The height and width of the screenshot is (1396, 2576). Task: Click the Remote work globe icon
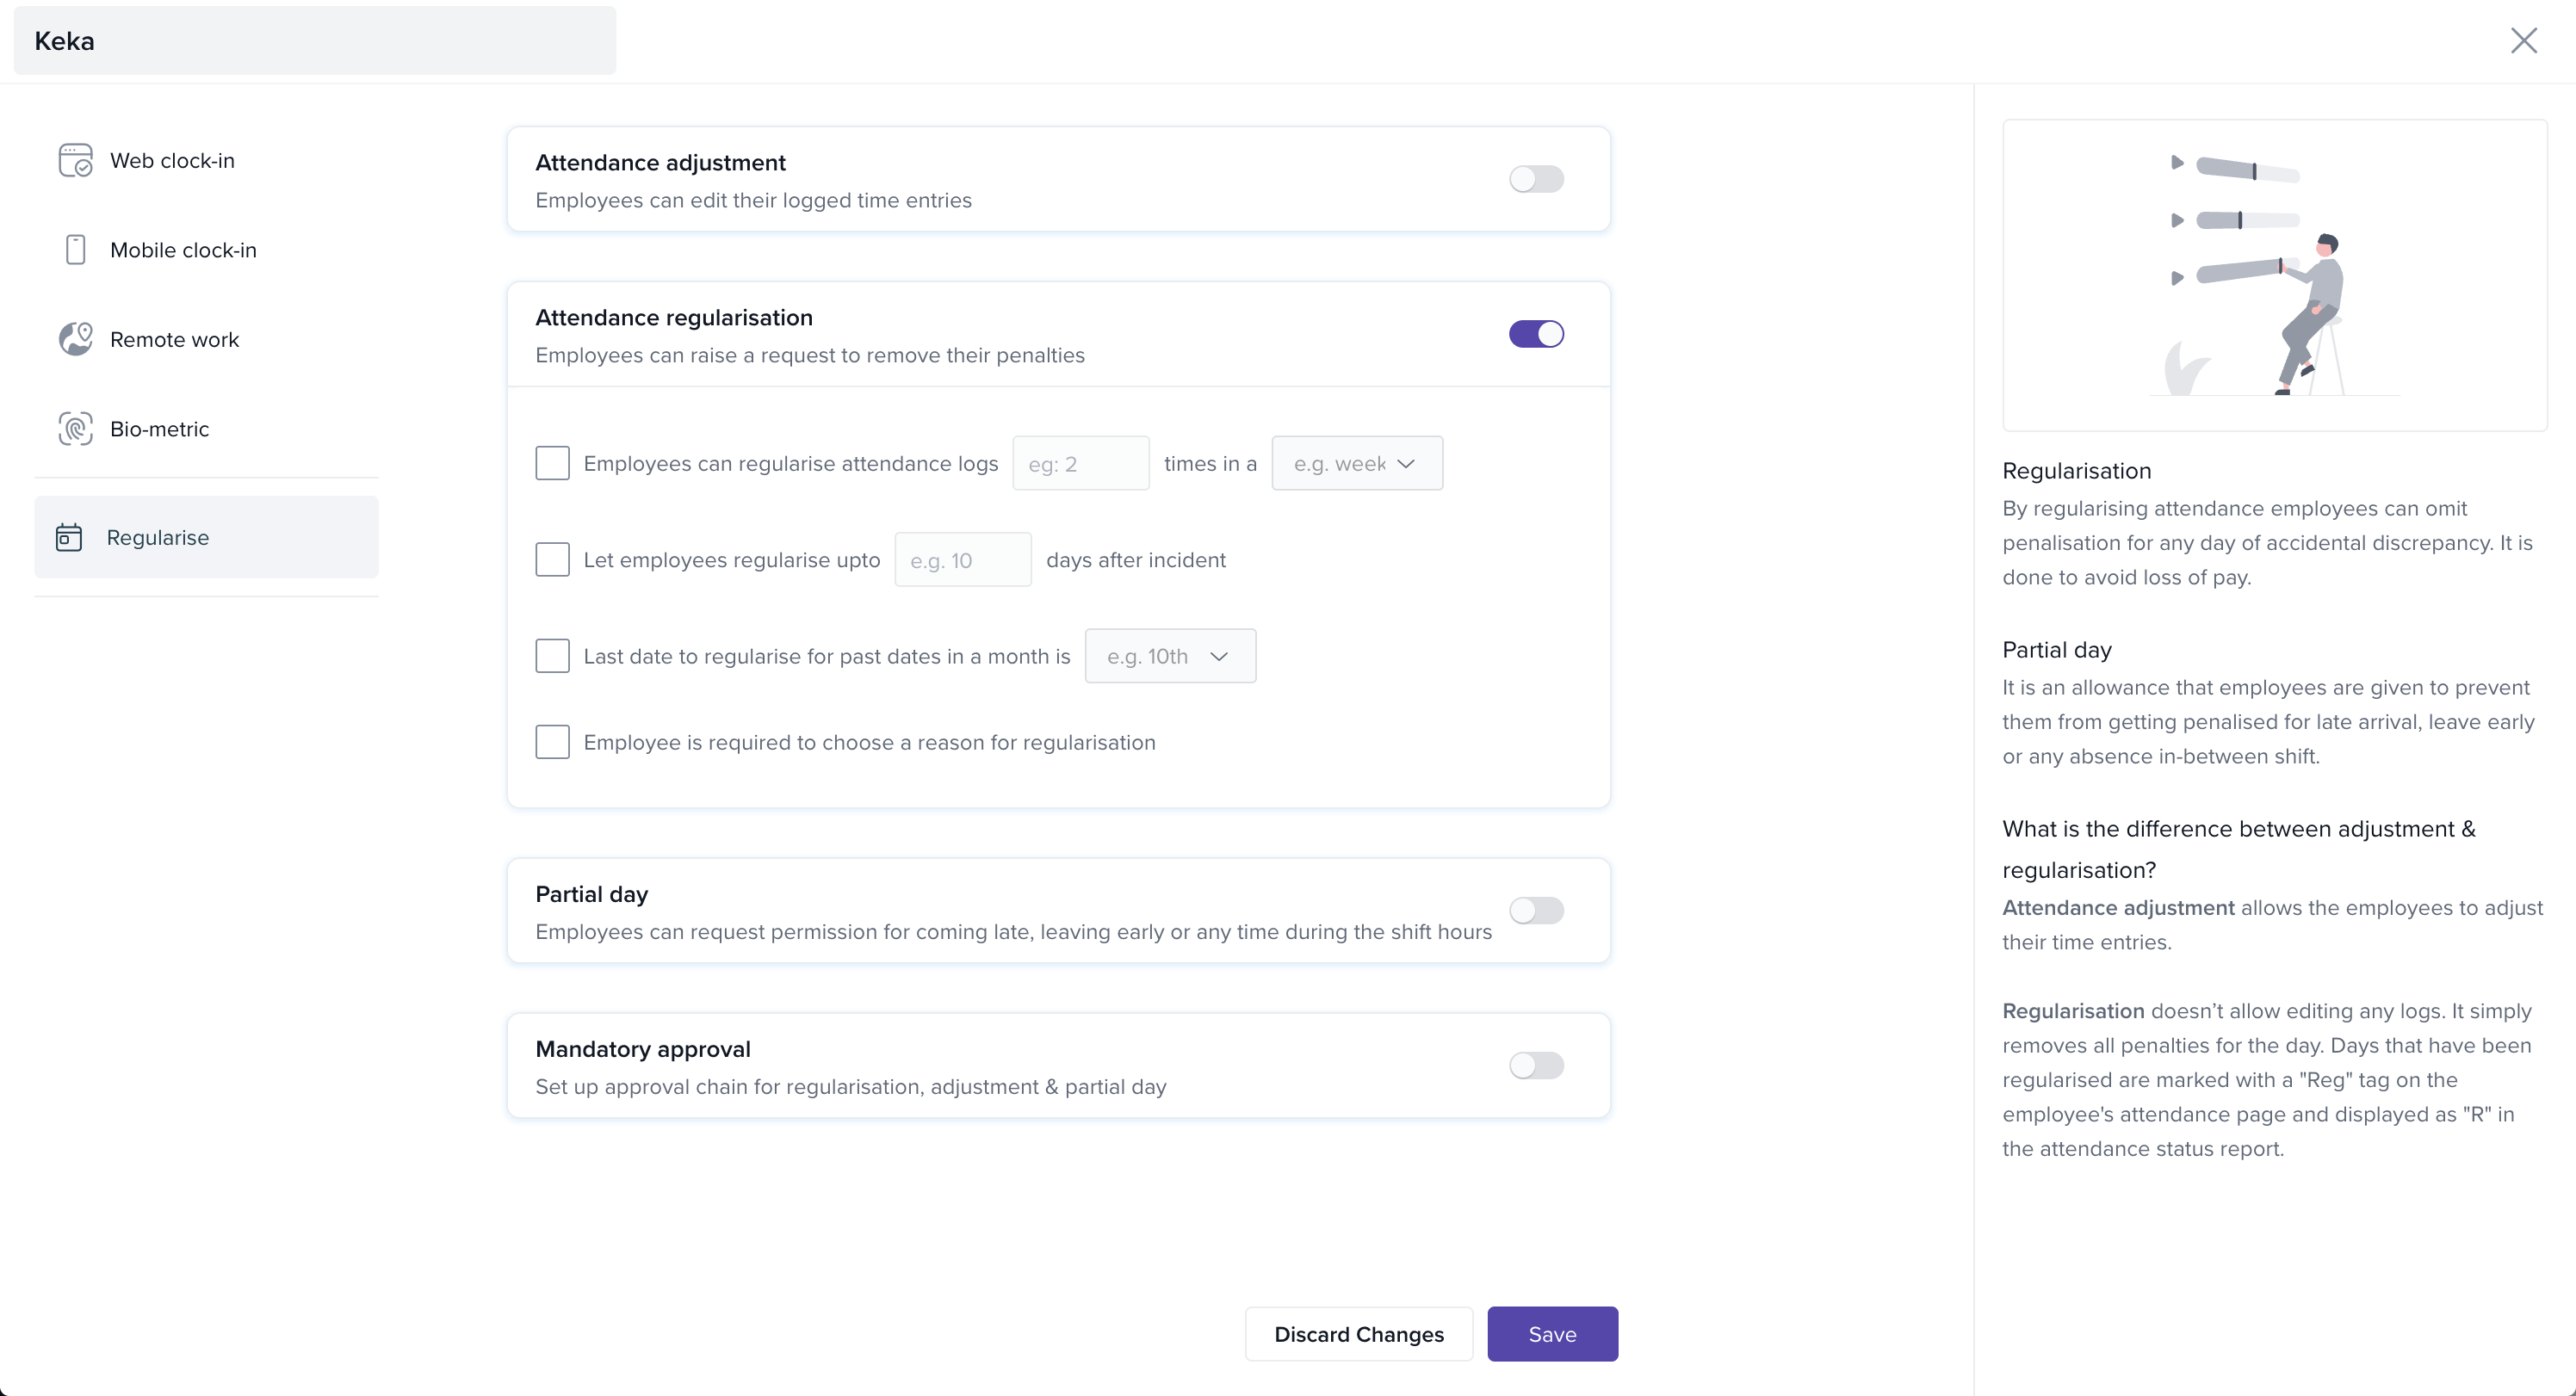[75, 339]
